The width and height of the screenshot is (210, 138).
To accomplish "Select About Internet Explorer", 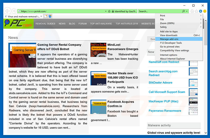I will [x=179, y=59].
